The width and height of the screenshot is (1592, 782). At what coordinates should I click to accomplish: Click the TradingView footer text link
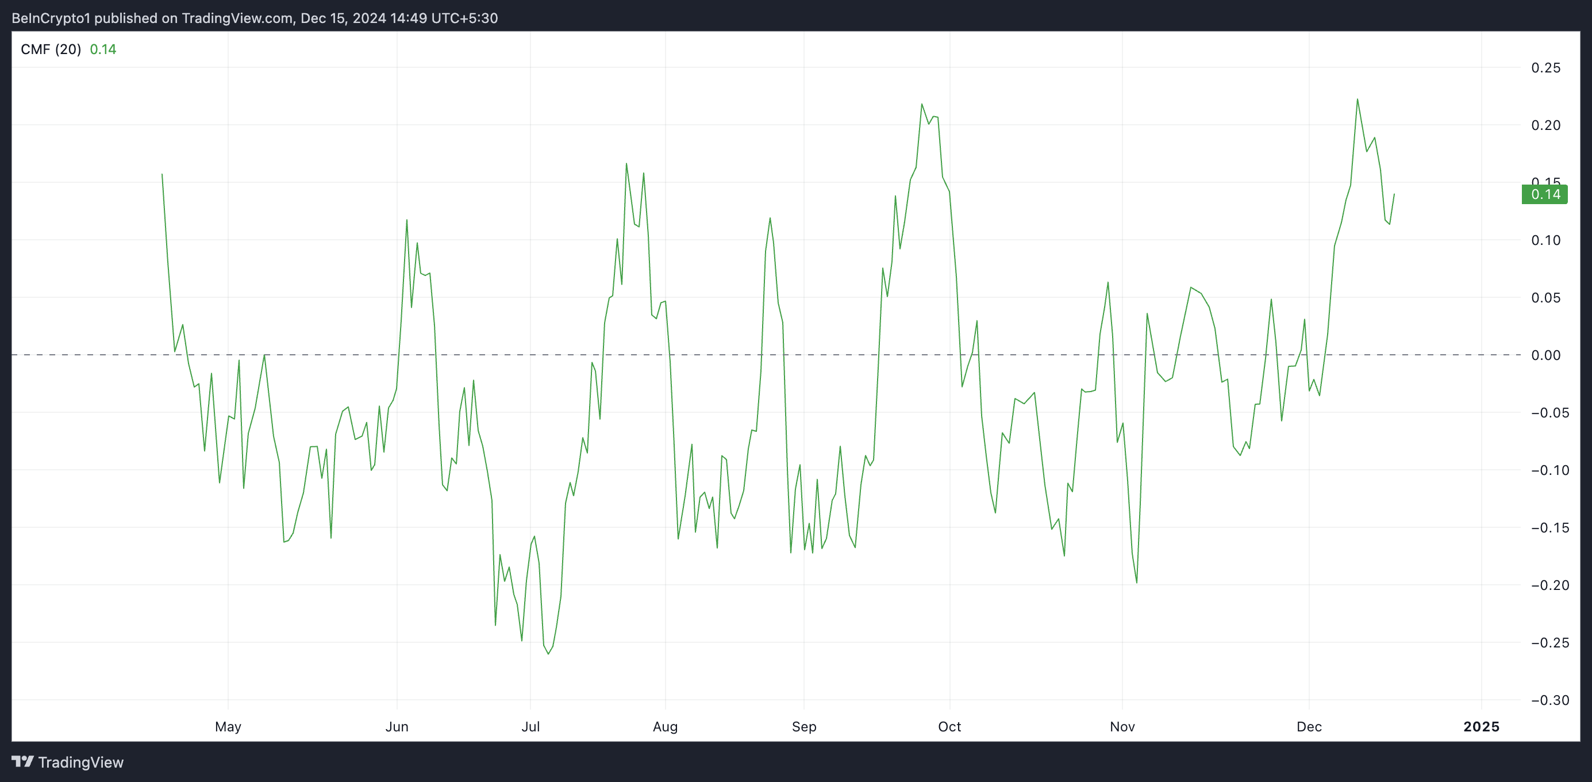point(80,762)
